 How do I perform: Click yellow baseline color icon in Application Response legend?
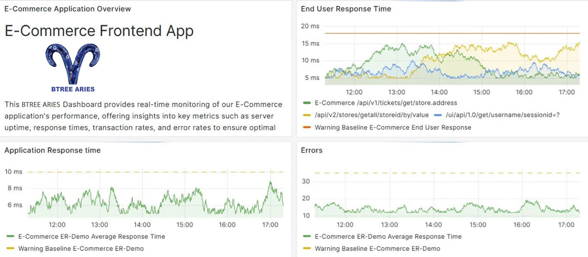(x=11, y=249)
